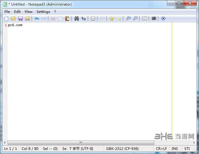This screenshot has width=199, height=154.
Task: Open the Edit menu
Action: [x=17, y=12]
